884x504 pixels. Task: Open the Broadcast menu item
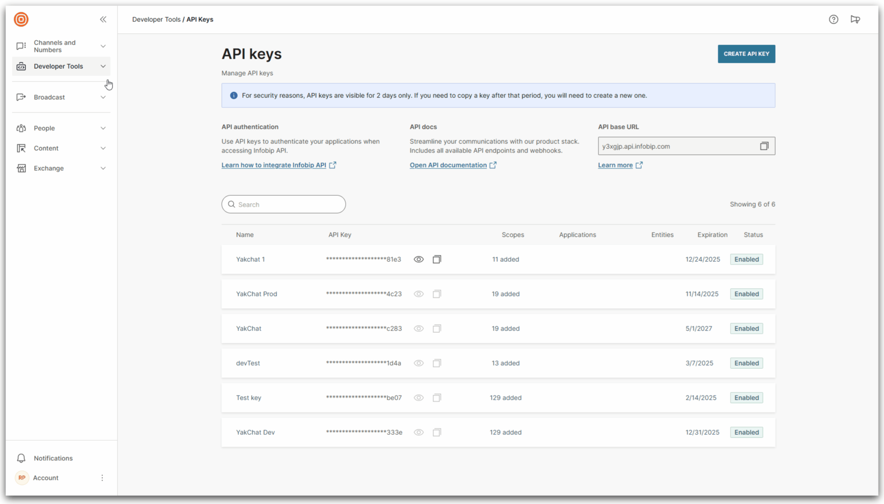tap(61, 97)
